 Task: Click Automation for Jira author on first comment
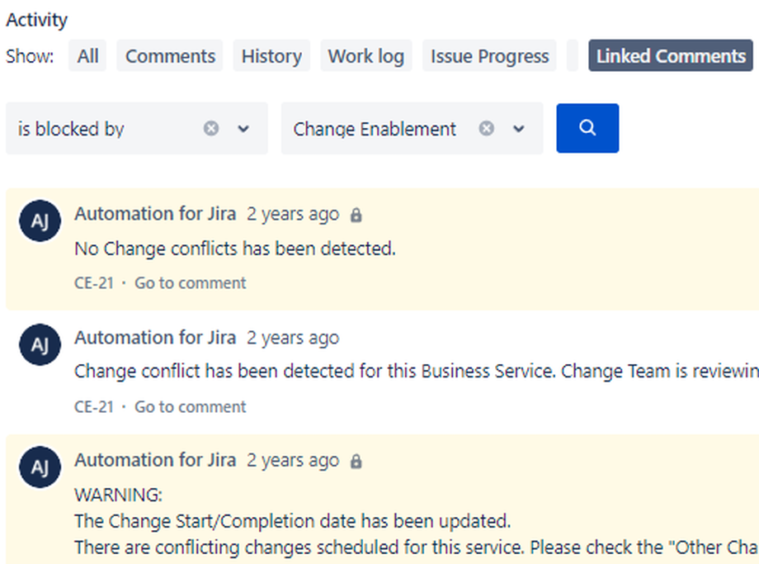pyautogui.click(x=155, y=214)
